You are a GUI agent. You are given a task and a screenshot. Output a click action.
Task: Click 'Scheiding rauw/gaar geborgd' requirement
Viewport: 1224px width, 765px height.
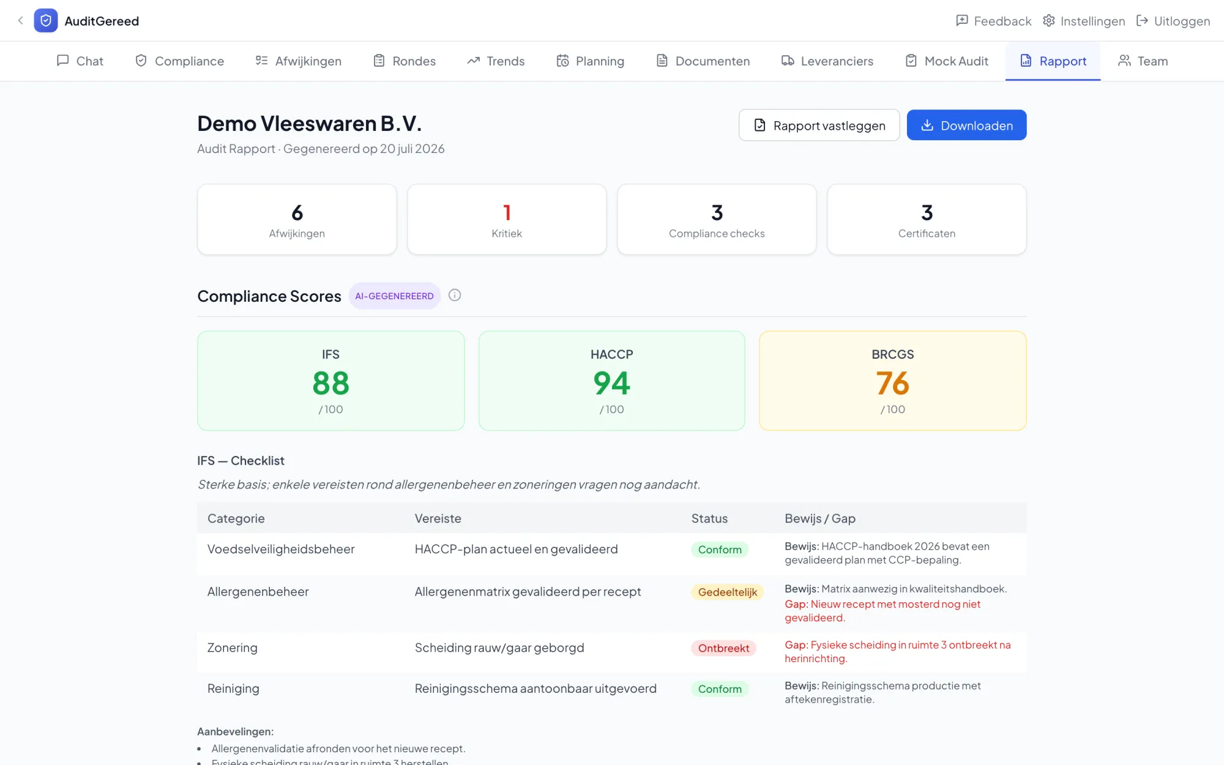(499, 647)
